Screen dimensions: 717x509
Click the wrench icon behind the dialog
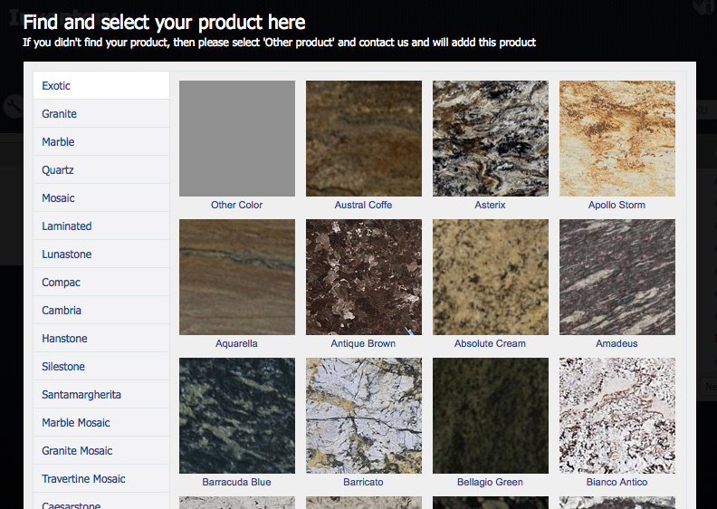pos(14,107)
